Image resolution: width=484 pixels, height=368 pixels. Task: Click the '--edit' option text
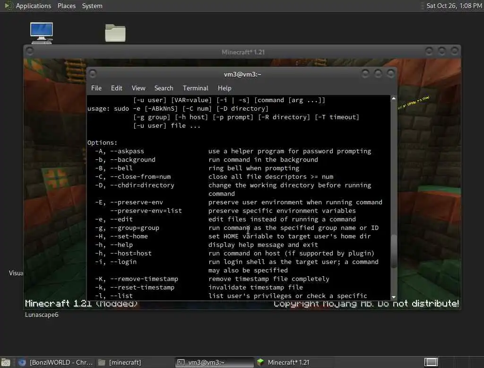click(121, 219)
